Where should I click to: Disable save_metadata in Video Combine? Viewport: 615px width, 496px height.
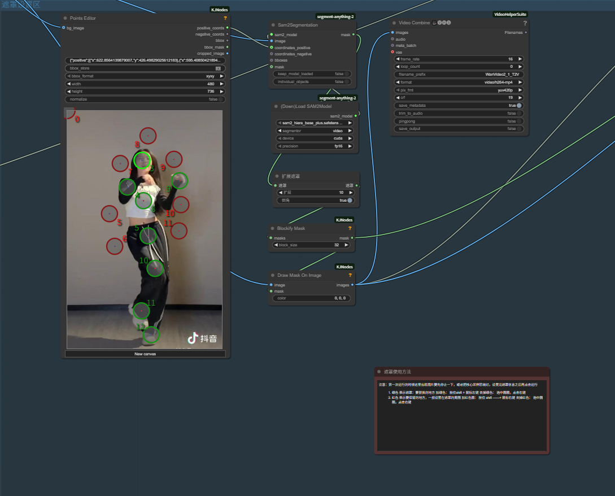[x=519, y=106]
